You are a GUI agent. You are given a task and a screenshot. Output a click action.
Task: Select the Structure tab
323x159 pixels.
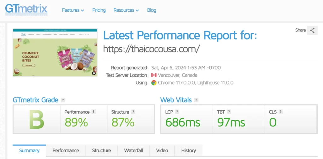point(101,150)
